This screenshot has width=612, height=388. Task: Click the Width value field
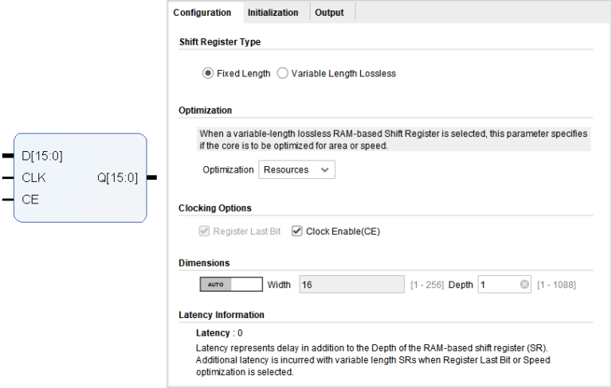(x=351, y=285)
